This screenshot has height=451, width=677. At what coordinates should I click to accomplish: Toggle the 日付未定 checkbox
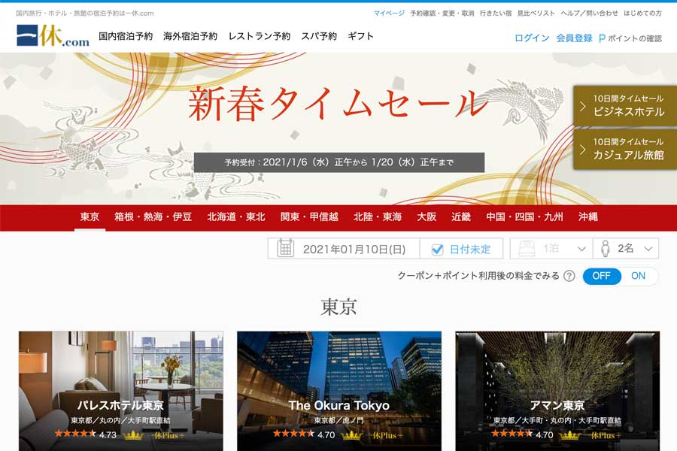click(437, 250)
